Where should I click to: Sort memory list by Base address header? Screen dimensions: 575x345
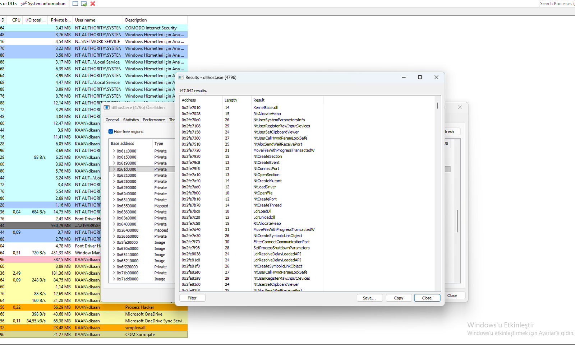130,144
